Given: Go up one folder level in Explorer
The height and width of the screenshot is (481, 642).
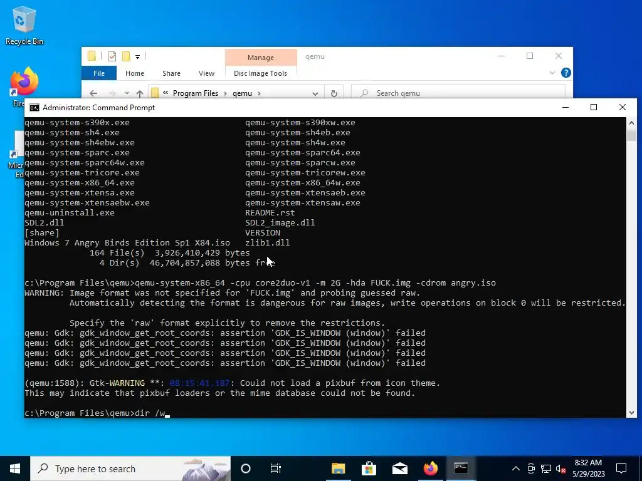Looking at the screenshot, I should click(140, 93).
